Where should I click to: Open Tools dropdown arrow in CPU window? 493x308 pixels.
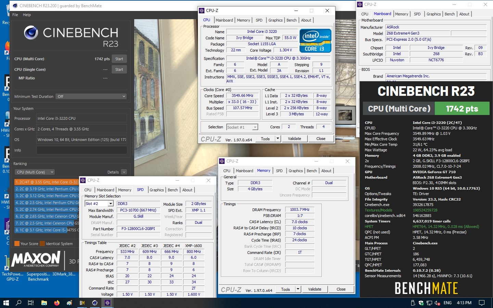(278, 139)
